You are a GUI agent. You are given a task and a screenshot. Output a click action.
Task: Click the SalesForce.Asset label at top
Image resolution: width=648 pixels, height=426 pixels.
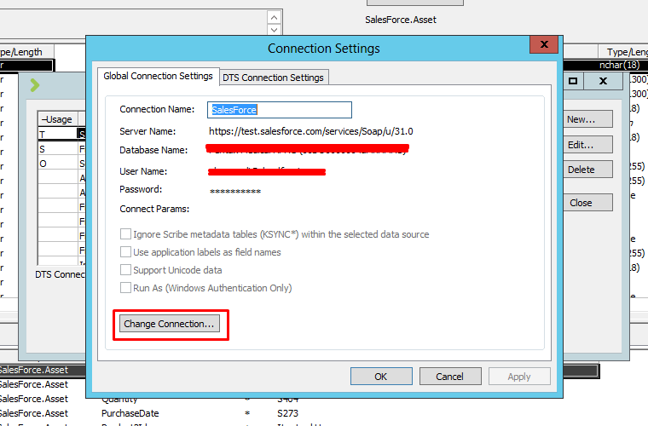[x=401, y=20]
